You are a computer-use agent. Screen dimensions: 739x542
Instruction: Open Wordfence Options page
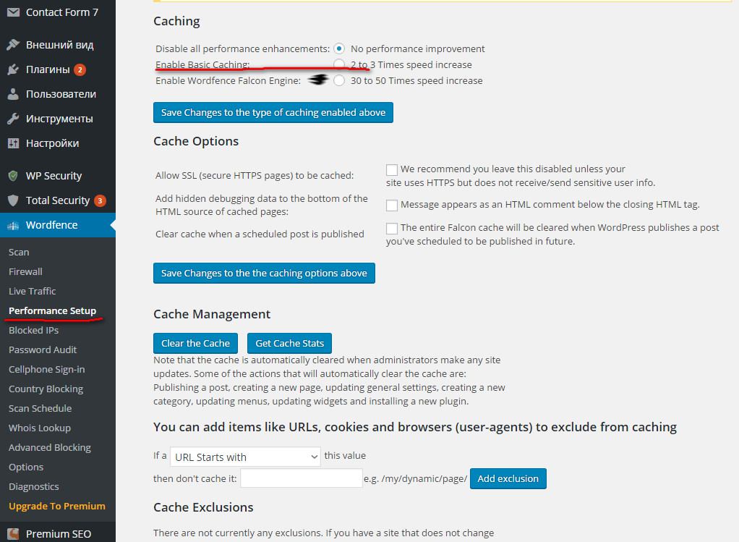pos(26,467)
